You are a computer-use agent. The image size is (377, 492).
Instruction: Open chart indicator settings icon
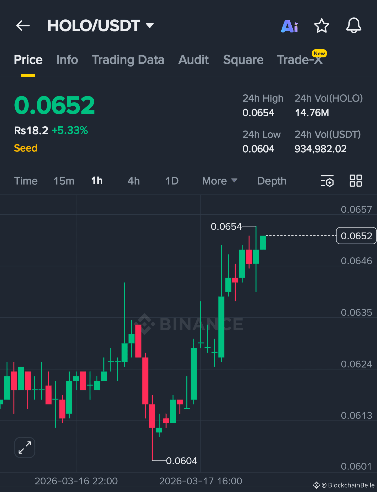coord(327,181)
